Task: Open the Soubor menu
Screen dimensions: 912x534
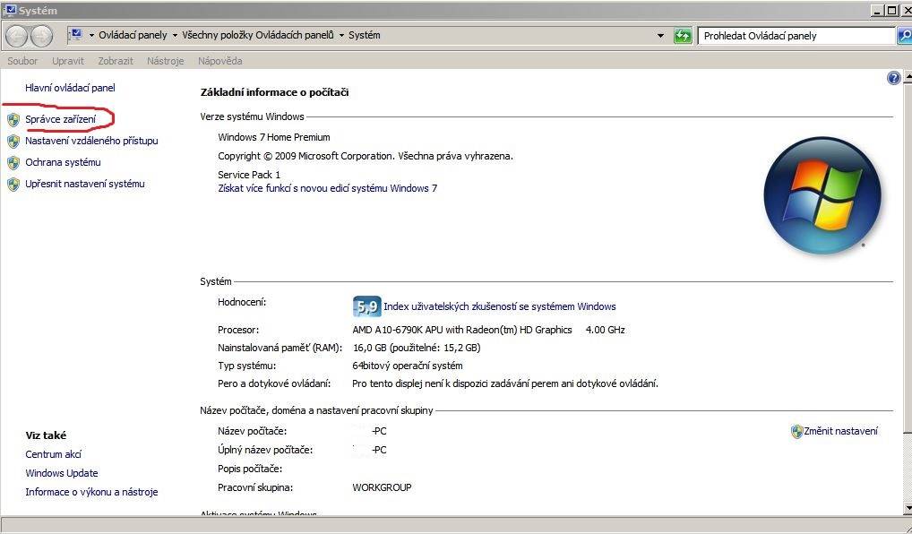Action: click(22, 61)
